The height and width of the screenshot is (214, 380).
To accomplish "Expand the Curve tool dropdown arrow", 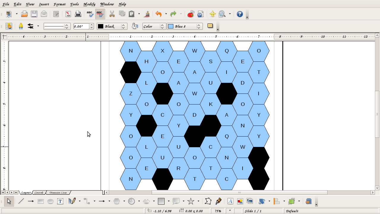I will pos(80,201).
